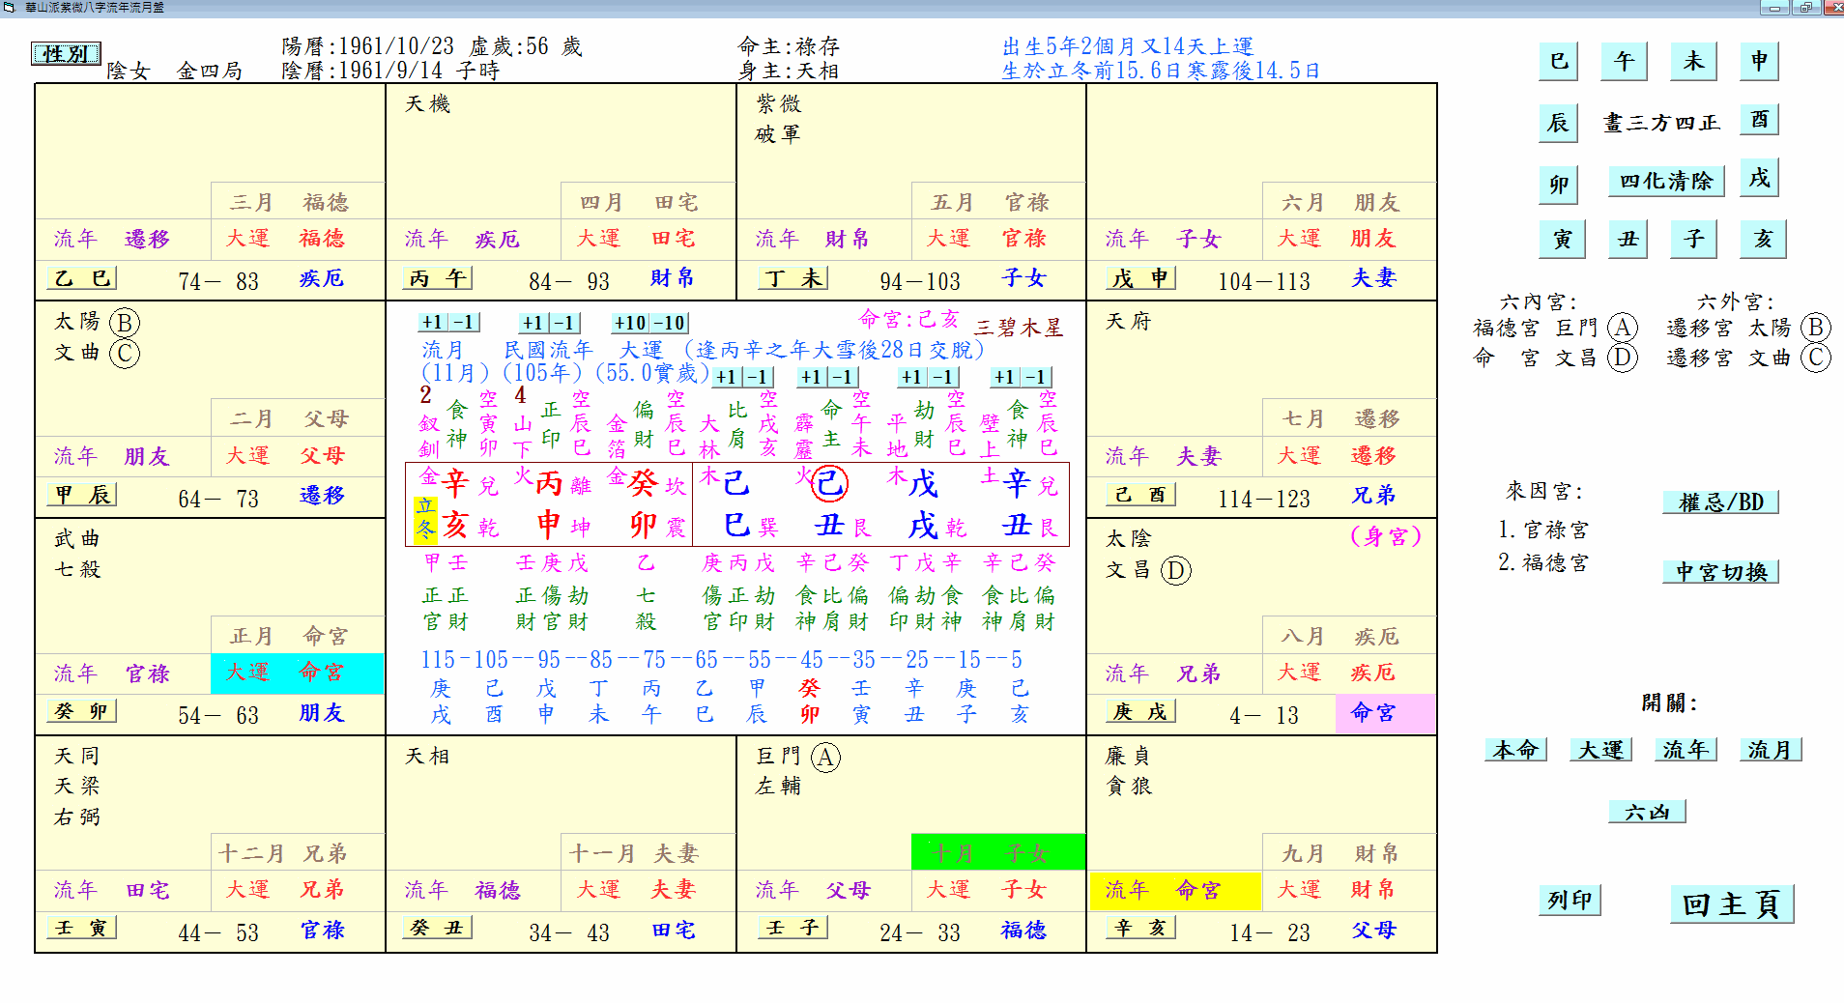Viewport: 1844px width, 1003px height.
Task: Click the +1 stepper above the flow month
Action: click(x=432, y=323)
